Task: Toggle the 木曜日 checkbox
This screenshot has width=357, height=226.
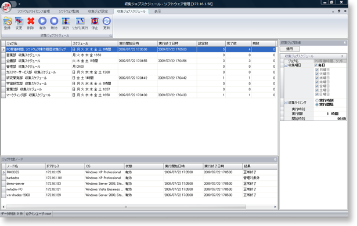Action: click(317, 82)
